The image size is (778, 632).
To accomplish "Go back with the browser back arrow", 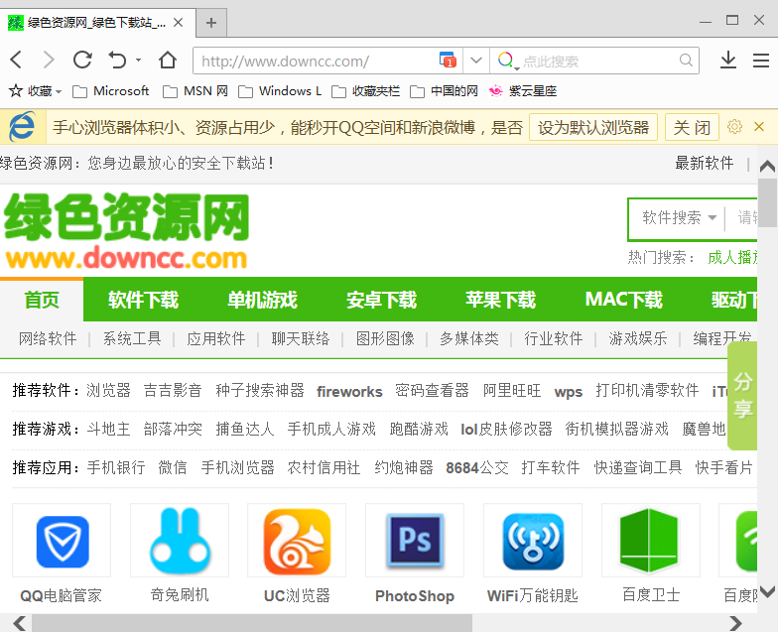I will (x=16, y=60).
